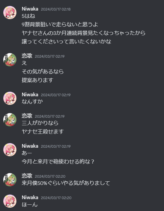
Task: Select the timestamp on 恋歌's 02:20 message
Action: click(x=50, y=176)
